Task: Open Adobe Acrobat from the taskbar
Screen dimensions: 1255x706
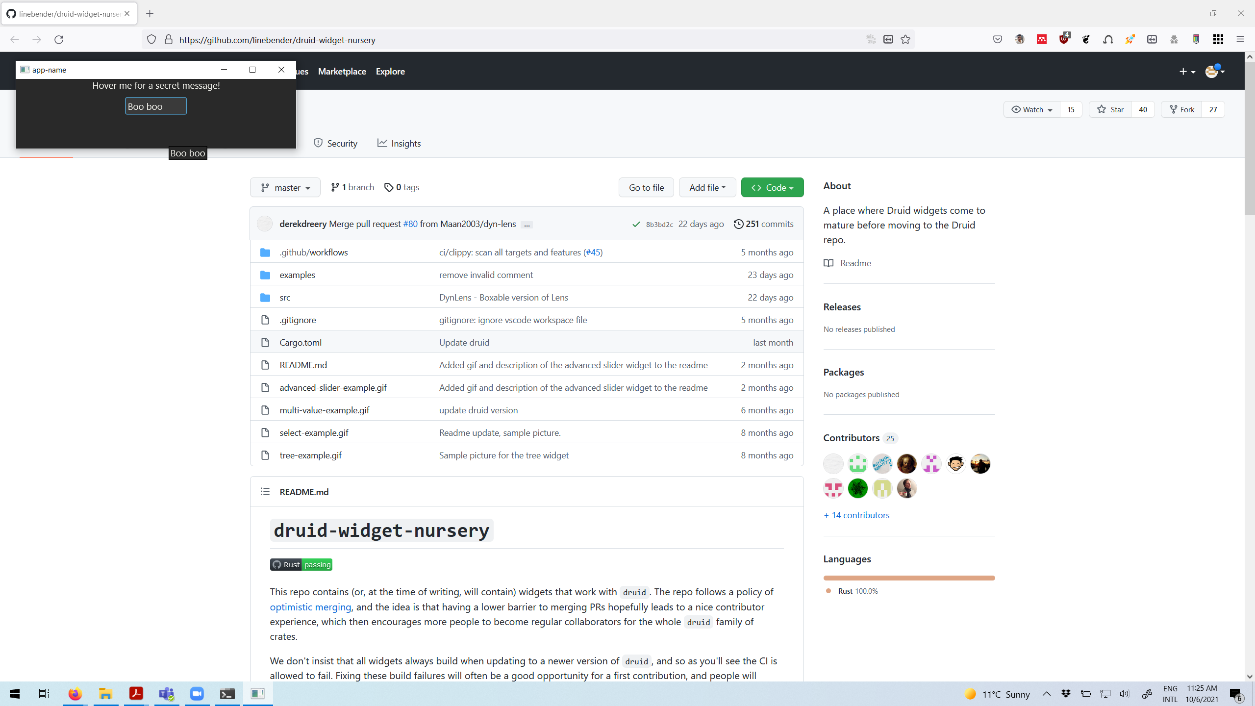Action: [136, 693]
